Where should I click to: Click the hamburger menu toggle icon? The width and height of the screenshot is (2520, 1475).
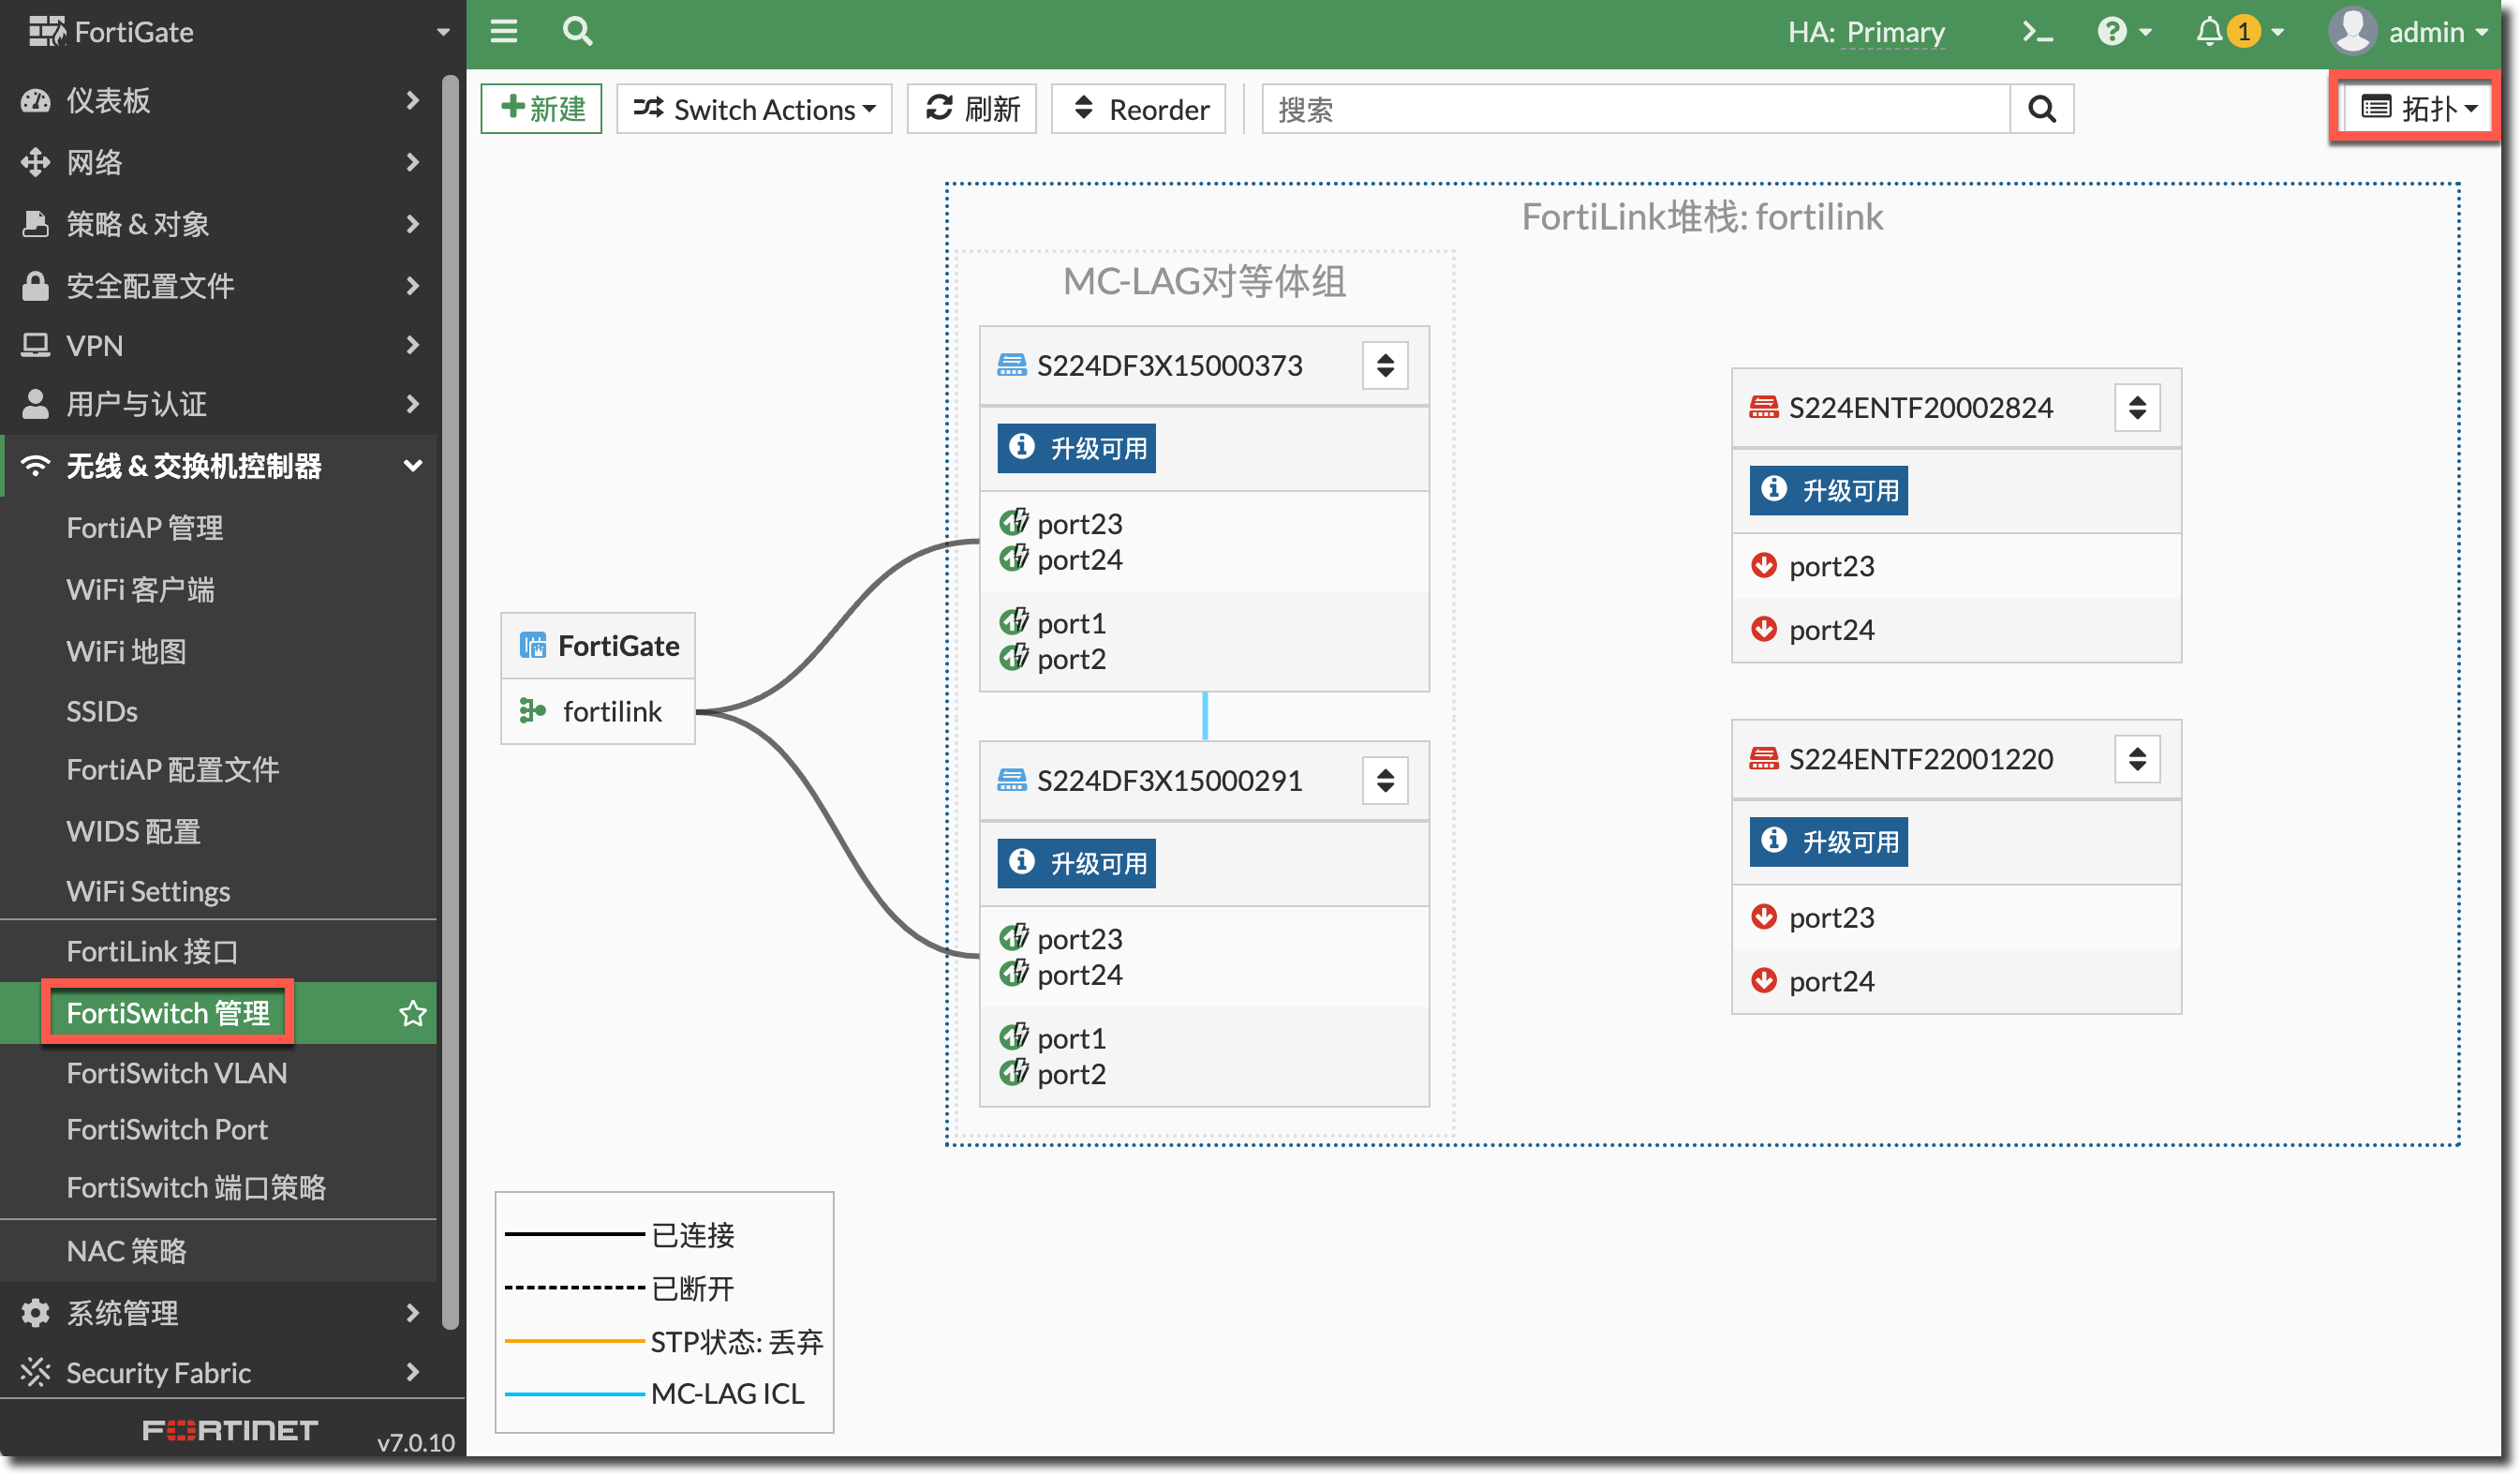503,31
